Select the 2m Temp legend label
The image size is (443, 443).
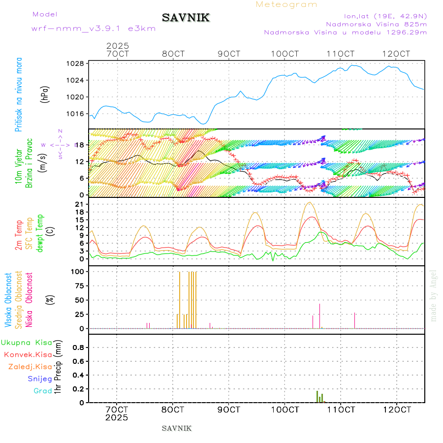pyautogui.click(x=19, y=235)
